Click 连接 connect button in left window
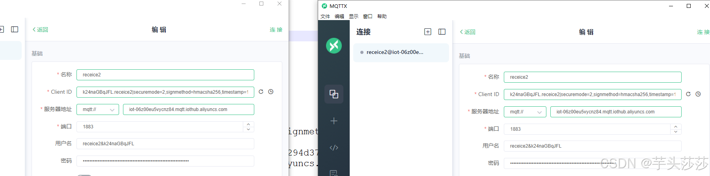 coord(276,30)
